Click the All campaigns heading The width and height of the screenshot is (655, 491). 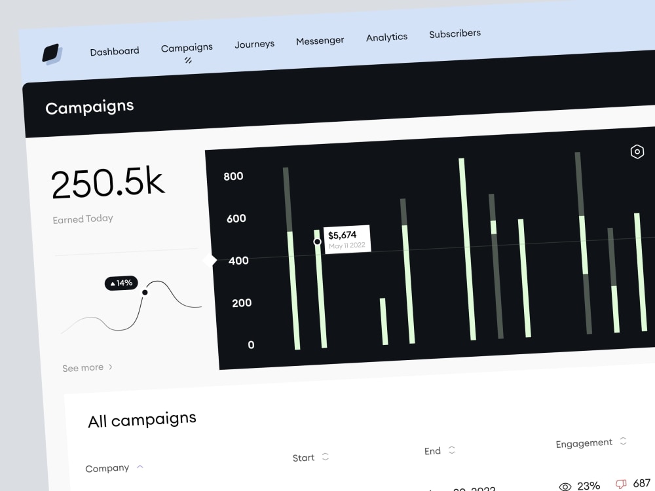(142, 420)
